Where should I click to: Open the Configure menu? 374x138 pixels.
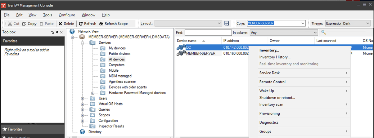click(x=67, y=15)
